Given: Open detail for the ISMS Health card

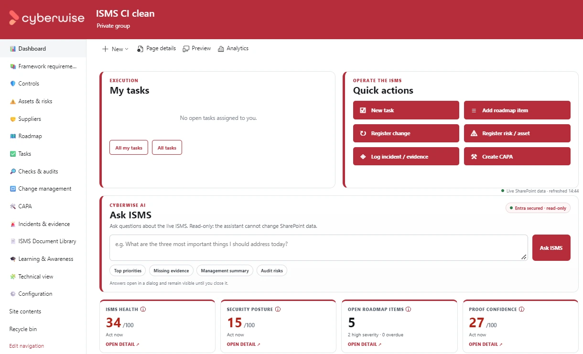Looking at the screenshot, I should coord(122,344).
